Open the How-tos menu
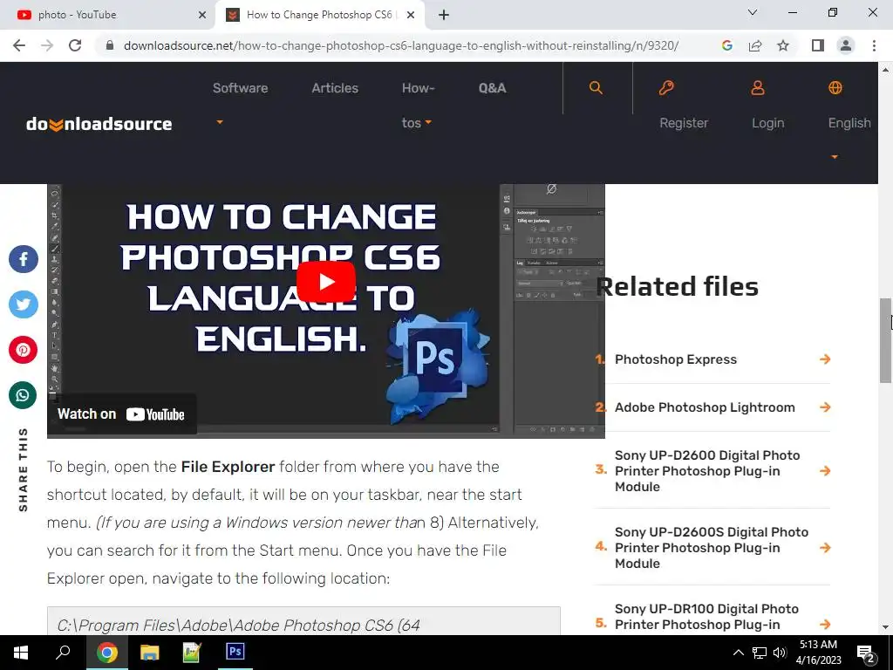Viewport: 893px width, 670px height. coord(418,106)
